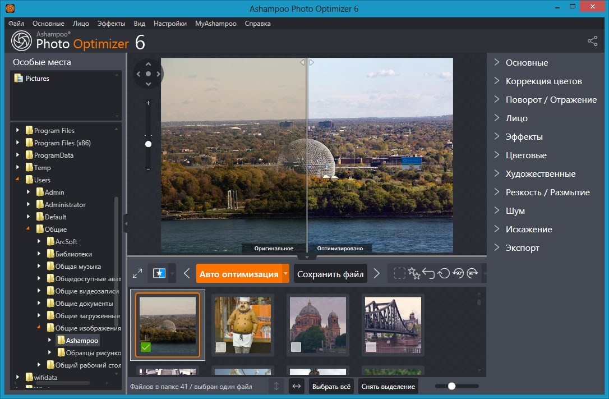Open the Авто оптимизация dropdown arrow
The height and width of the screenshot is (399, 609).
[x=285, y=273]
